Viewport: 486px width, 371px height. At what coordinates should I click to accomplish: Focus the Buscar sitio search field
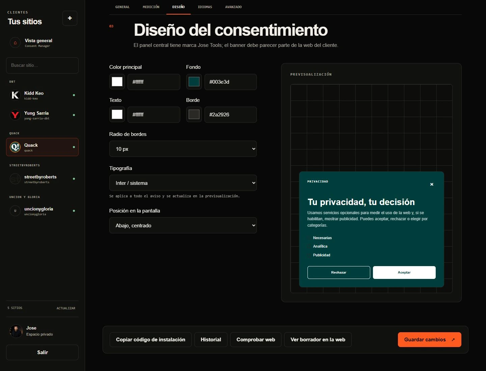[x=42, y=65]
